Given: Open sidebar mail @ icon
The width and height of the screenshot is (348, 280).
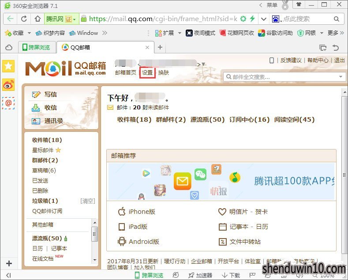Looking at the screenshot, I should pyautogui.click(x=8, y=103).
